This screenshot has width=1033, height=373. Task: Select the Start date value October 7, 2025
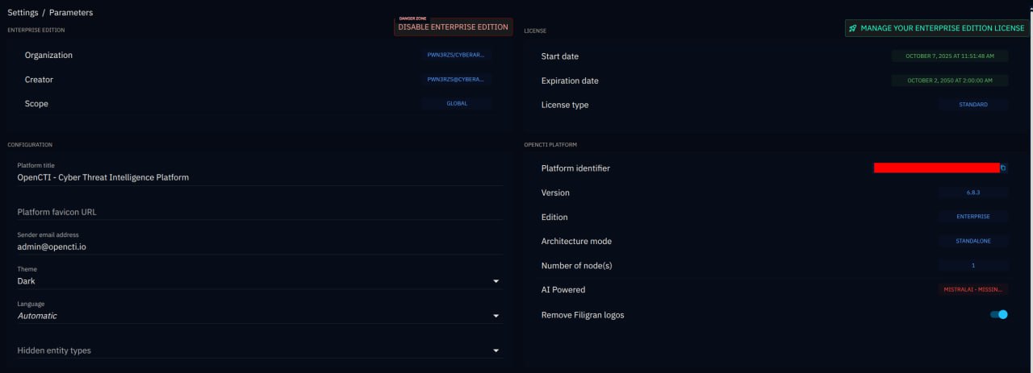[x=950, y=56]
